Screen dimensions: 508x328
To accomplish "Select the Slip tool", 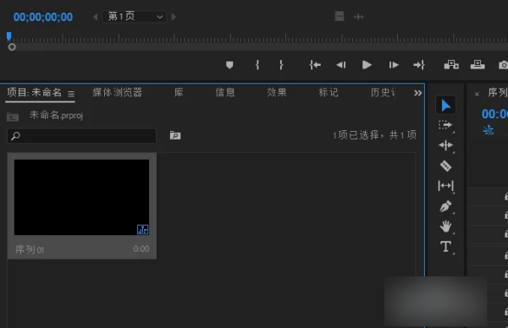I will tap(446, 186).
